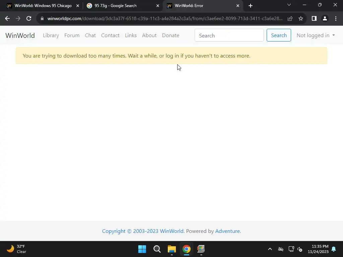The width and height of the screenshot is (343, 257).
Task: Show hidden system tray icons
Action: point(270,249)
